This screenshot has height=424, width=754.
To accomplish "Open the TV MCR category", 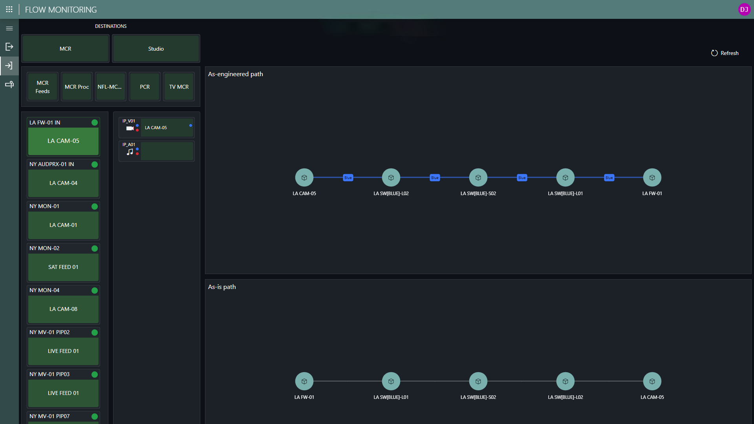I will pyautogui.click(x=179, y=87).
